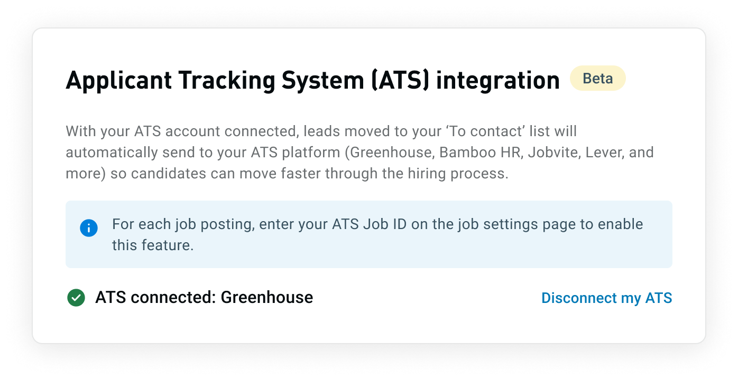The height and width of the screenshot is (380, 738).
Task: Click the yellow Beta badge
Action: [597, 79]
